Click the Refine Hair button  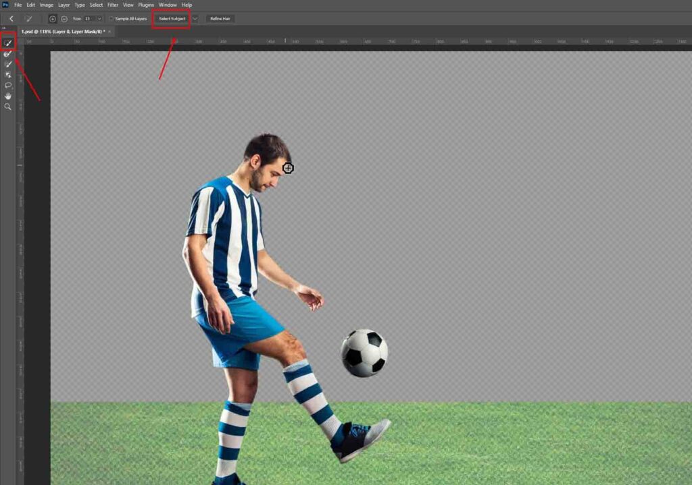tap(220, 19)
